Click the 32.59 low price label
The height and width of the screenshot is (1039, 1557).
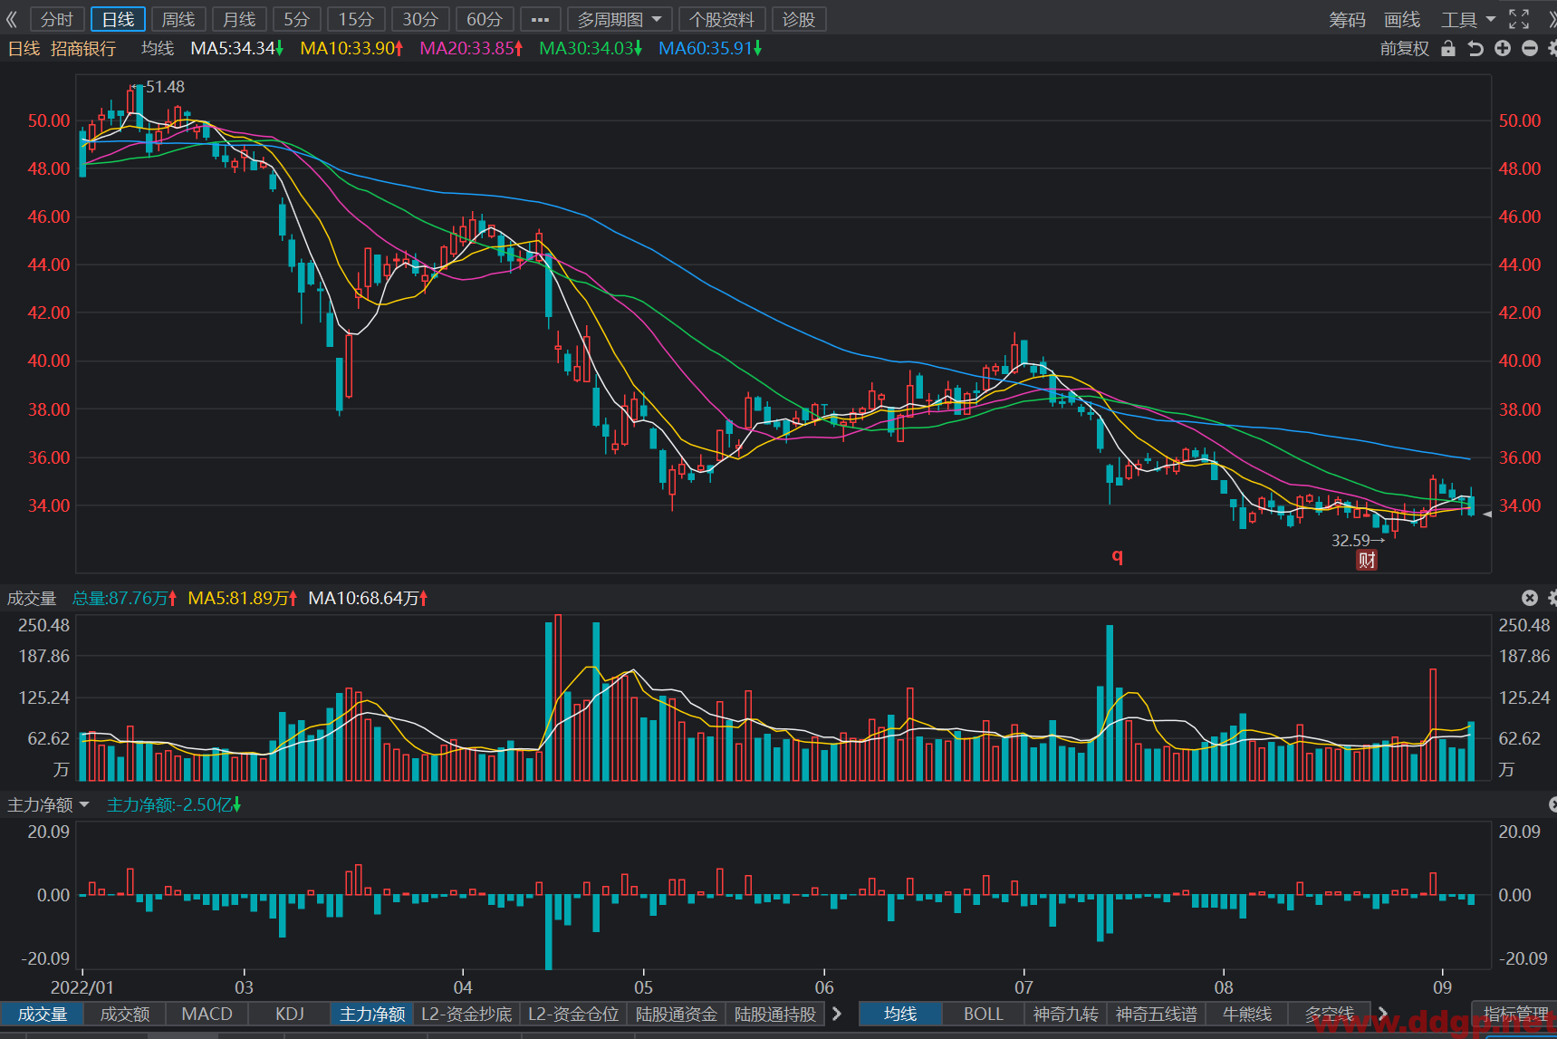[x=1350, y=541]
